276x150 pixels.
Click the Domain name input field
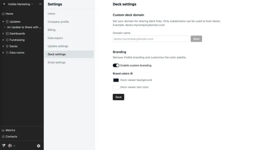[x=151, y=39]
